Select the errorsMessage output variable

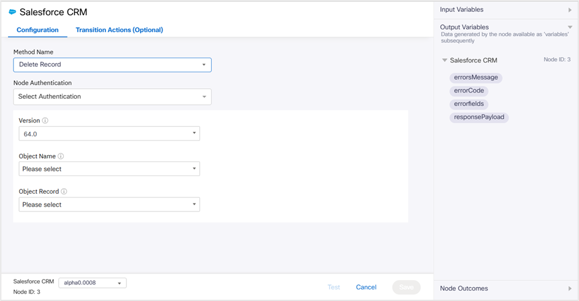tap(475, 77)
